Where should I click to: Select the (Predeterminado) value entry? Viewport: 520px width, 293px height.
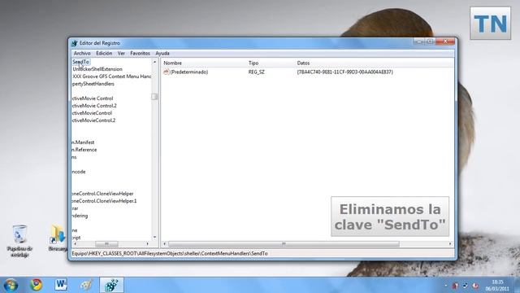click(189, 72)
